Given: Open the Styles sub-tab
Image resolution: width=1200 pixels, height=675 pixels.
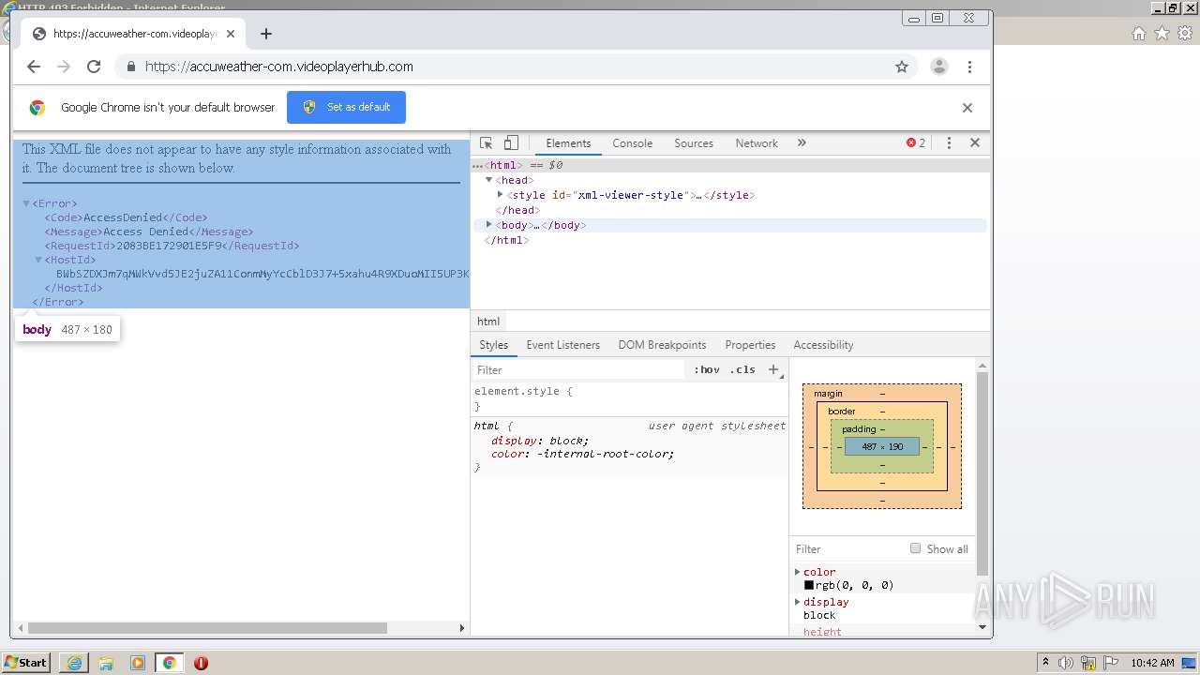Looking at the screenshot, I should [x=493, y=345].
